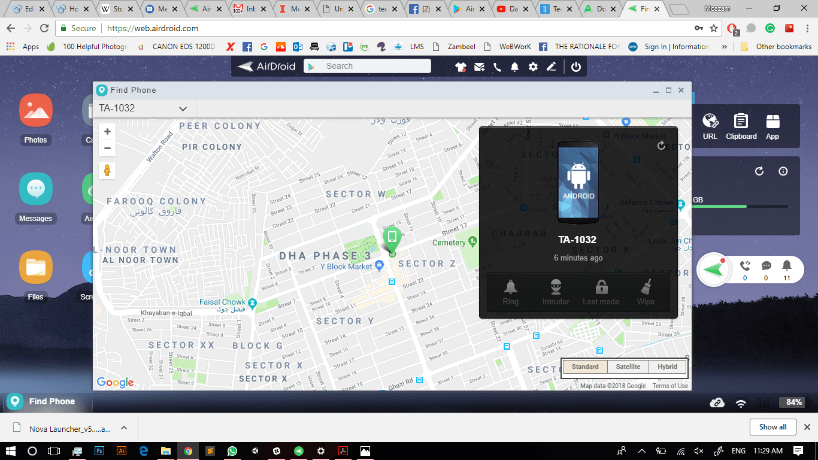This screenshot has width=818, height=460.
Task: Click the cloud link icon in status bar
Action: pos(717,402)
